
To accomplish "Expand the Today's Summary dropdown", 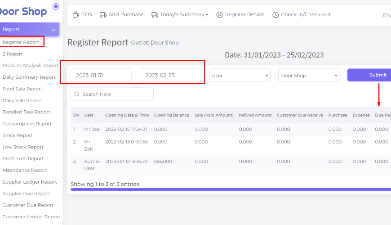I will pos(184,14).
